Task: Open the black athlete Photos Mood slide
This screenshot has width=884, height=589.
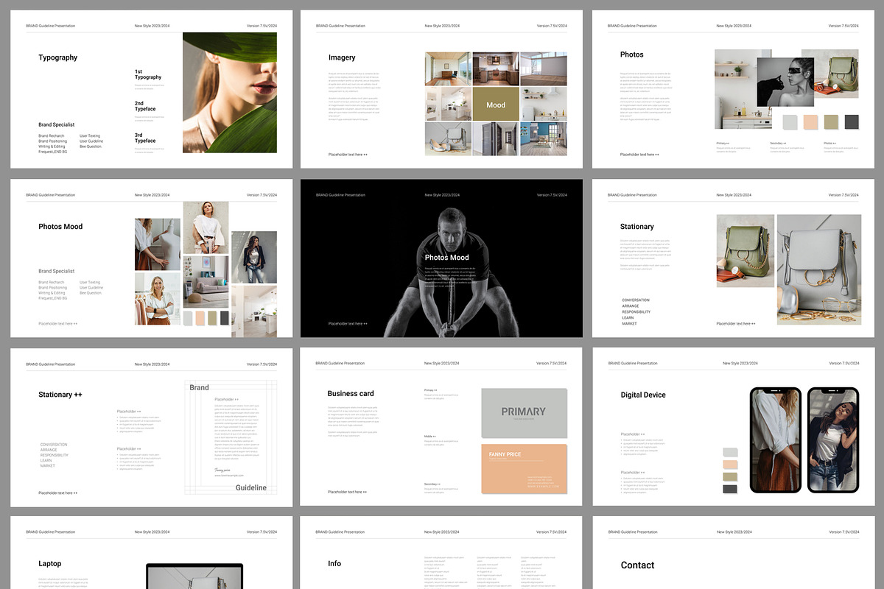Action: point(441,258)
